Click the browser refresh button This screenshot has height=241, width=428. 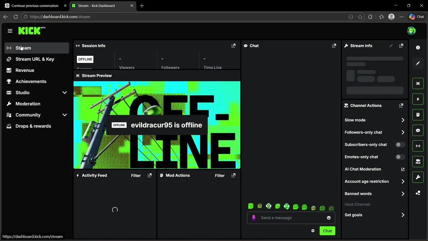coord(16,17)
